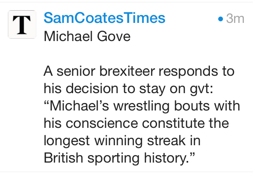
Task: Click the line "his decision to stay on gvt:"
Action: 128,89
